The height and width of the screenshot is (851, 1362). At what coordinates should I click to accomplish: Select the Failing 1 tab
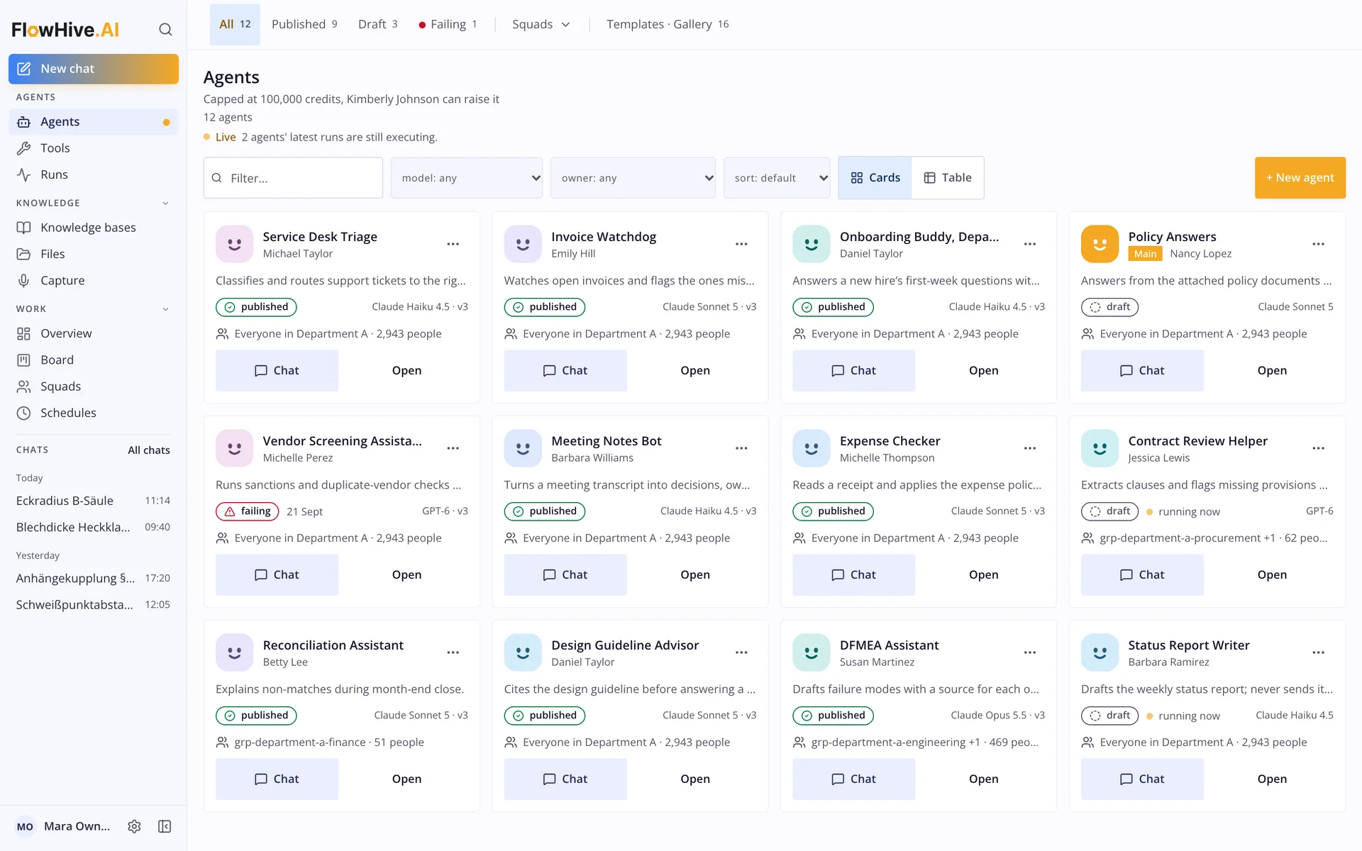pos(448,24)
